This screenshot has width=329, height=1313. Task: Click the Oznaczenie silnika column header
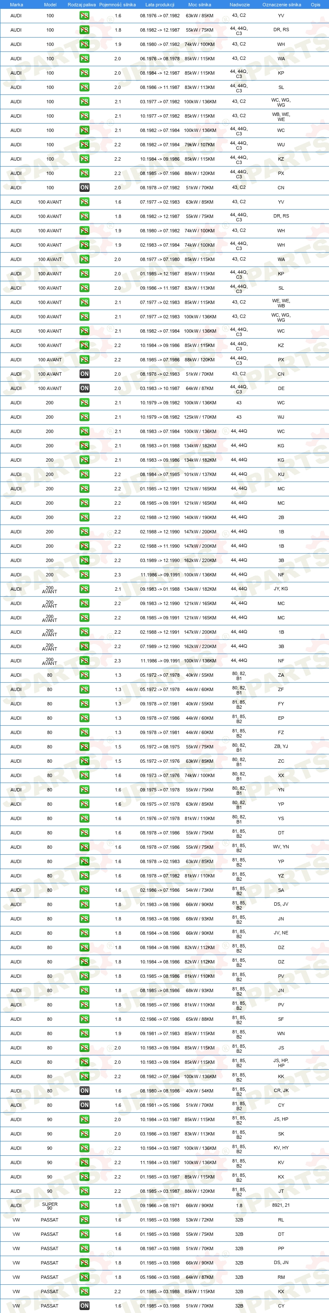(x=282, y=5)
